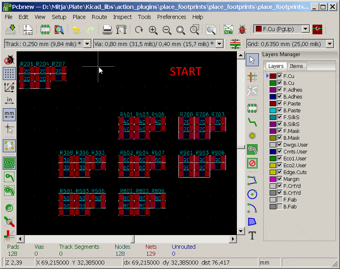Click the Margin color swatch

pyautogui.click(x=273, y=179)
